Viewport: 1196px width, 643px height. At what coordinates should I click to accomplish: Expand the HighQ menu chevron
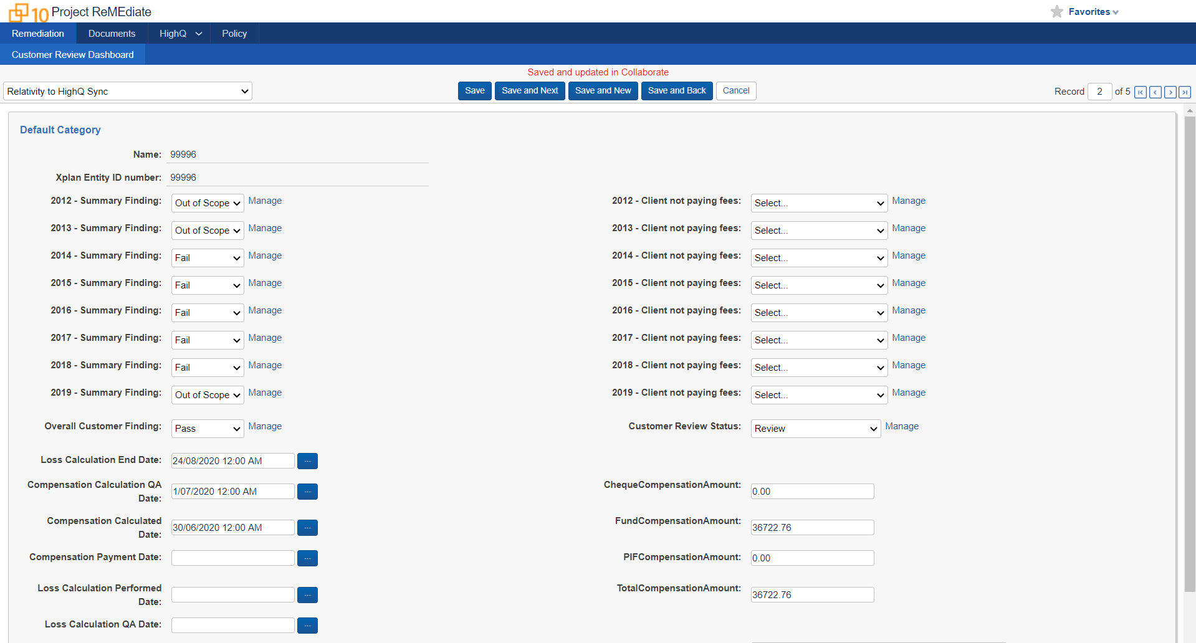pyautogui.click(x=198, y=33)
